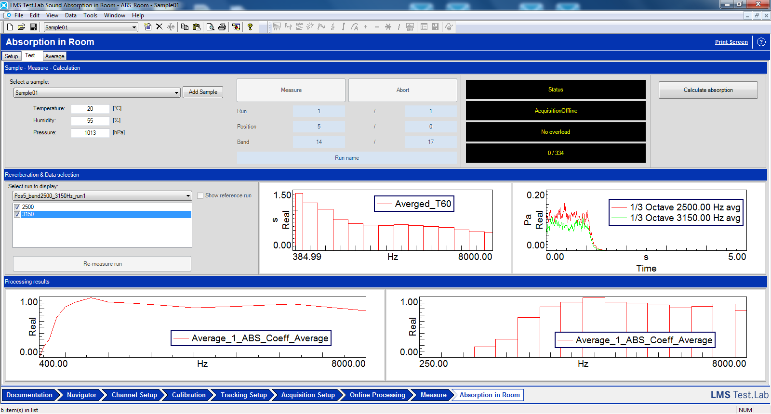The width and height of the screenshot is (771, 414).
Task: Click the round help icon beside Print Screen
Action: click(x=761, y=42)
